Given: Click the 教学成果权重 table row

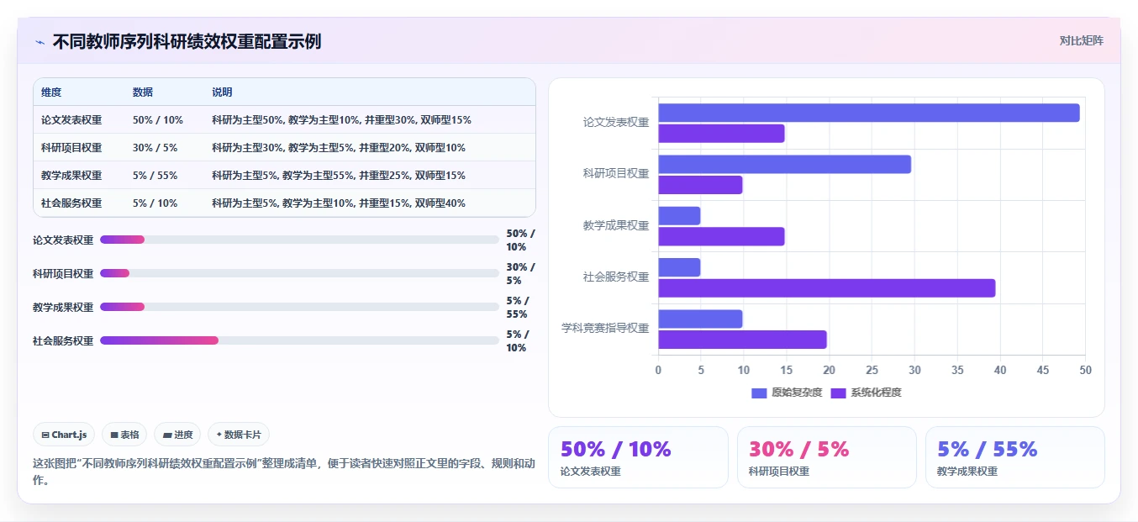Looking at the screenshot, I should 284,175.
